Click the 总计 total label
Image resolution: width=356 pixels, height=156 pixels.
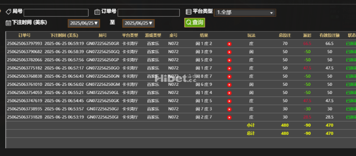251,133
